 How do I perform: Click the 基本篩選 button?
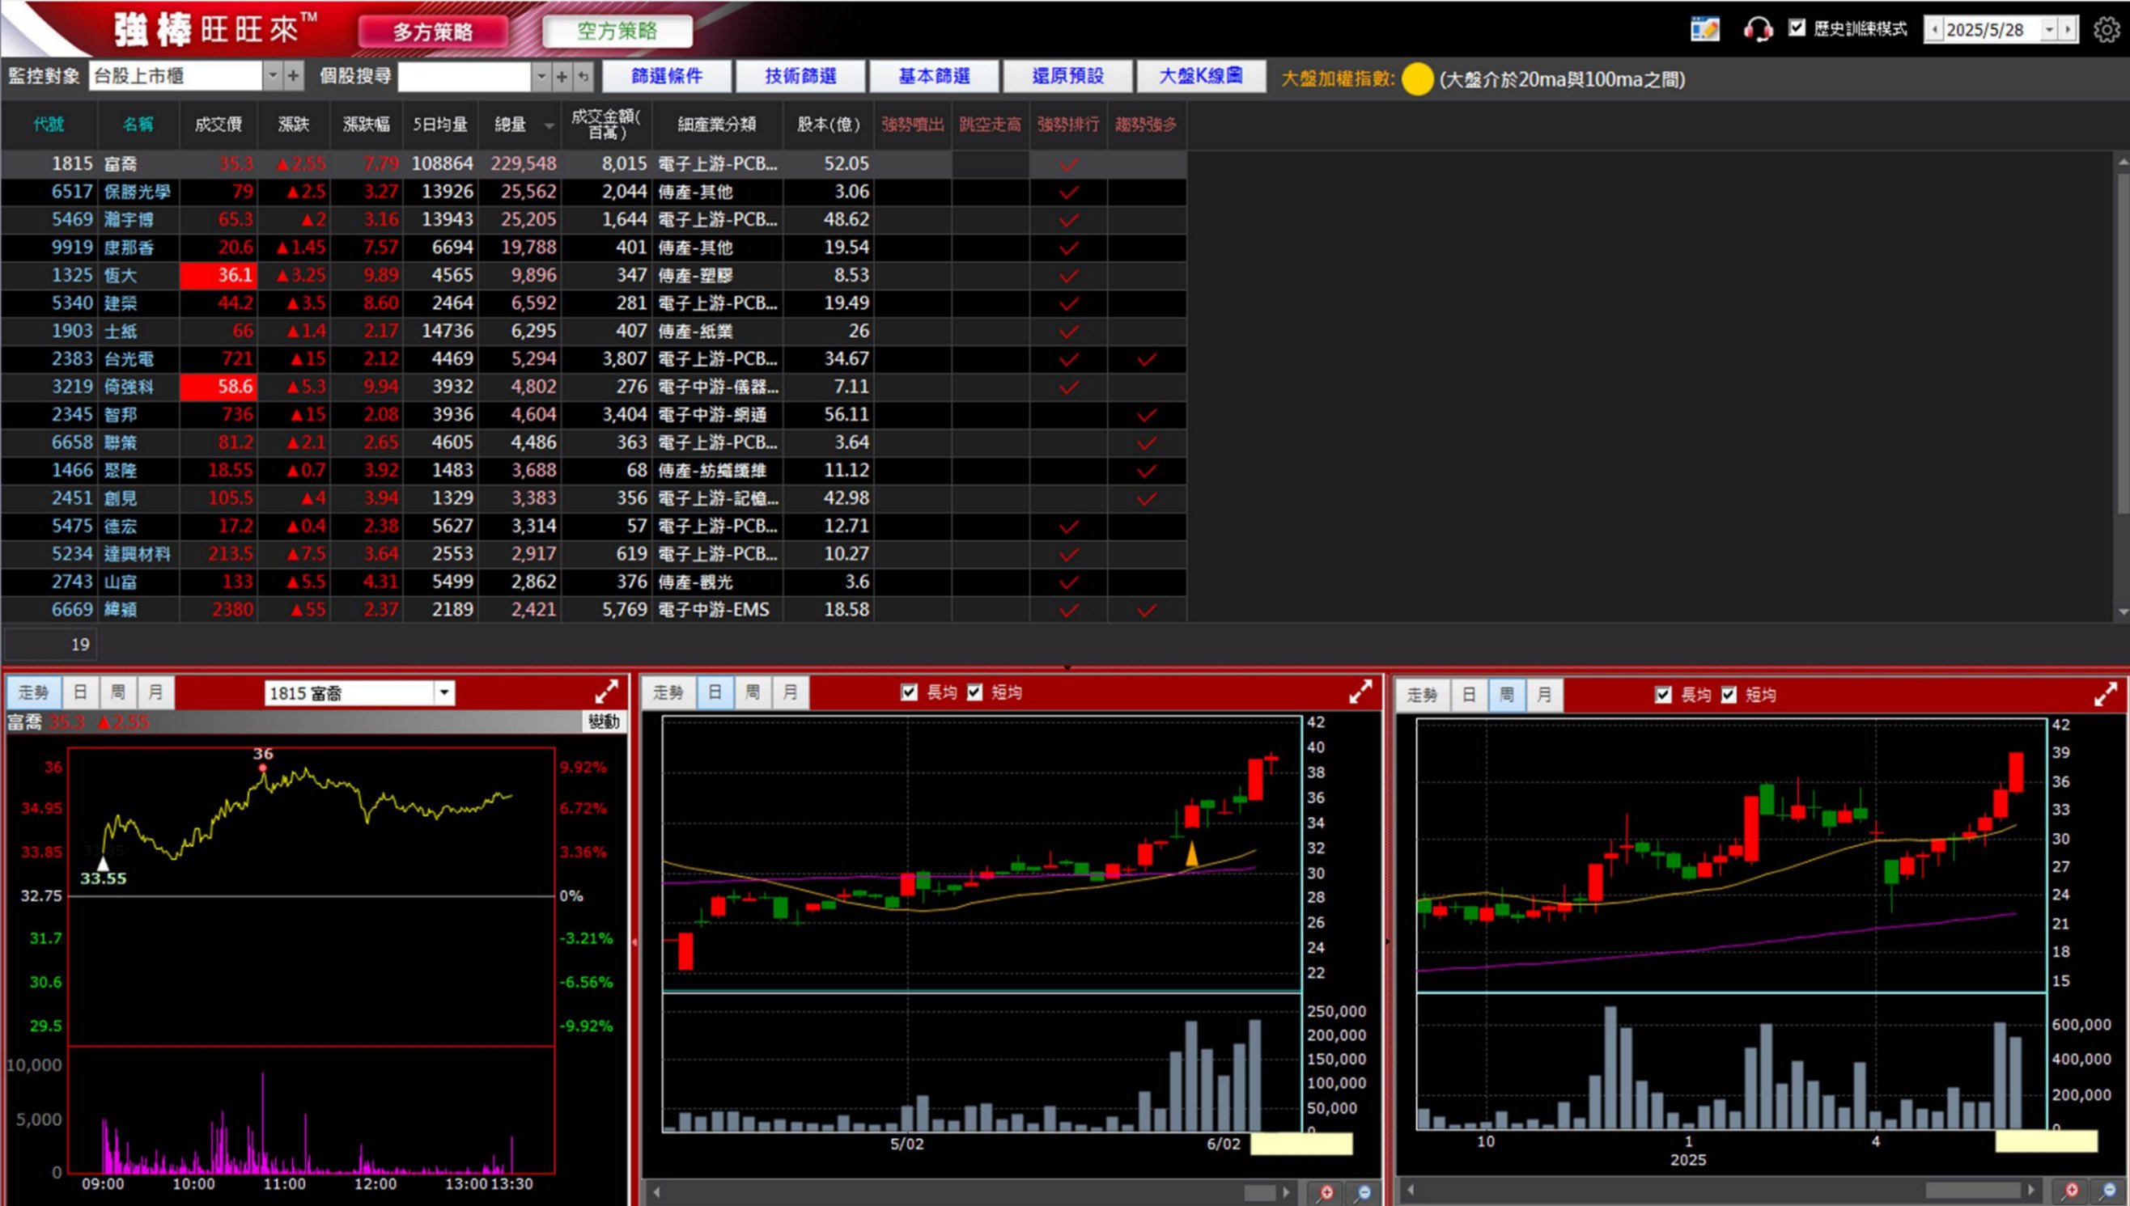click(x=935, y=76)
